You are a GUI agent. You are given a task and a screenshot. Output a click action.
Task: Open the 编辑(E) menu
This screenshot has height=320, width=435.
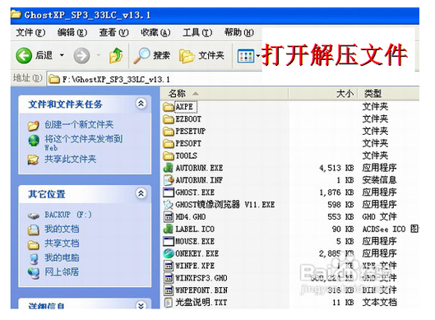click(x=72, y=32)
